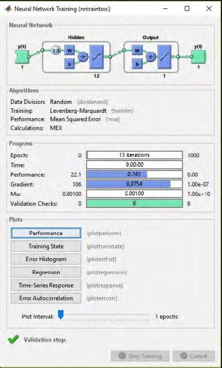Click the Levenberg-Marquardt training text
The height and width of the screenshot is (368, 222).
pyautogui.click(x=78, y=111)
